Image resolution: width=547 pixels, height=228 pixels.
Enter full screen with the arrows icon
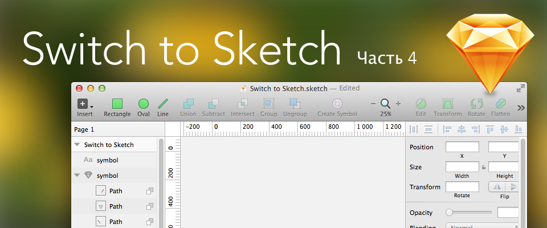point(520,88)
